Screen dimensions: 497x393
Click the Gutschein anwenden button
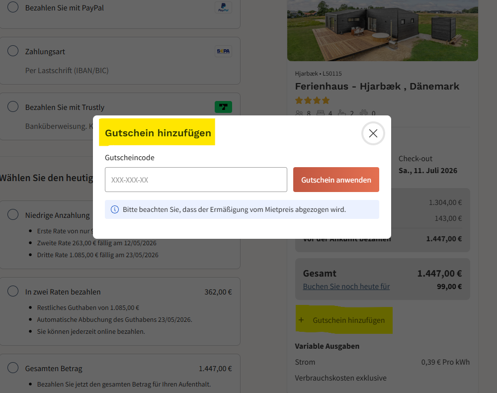tap(336, 179)
